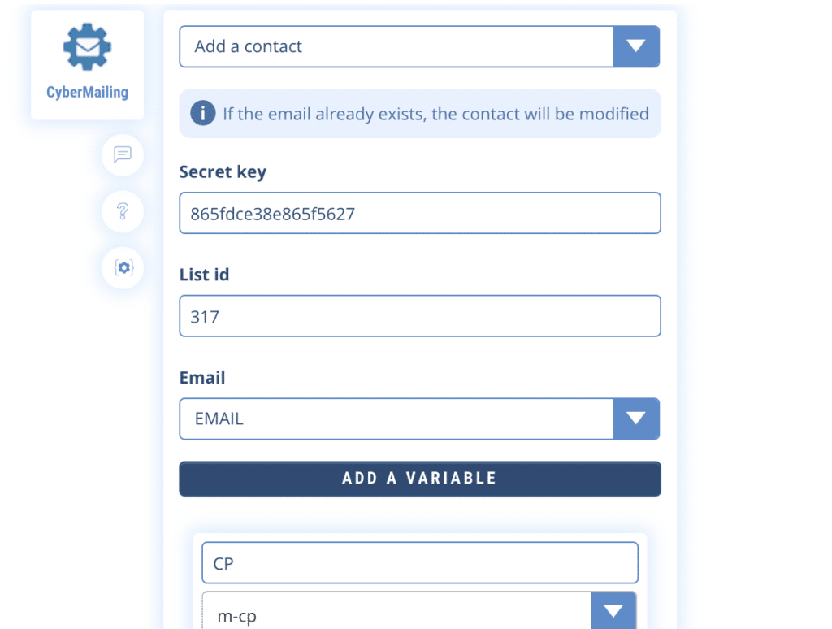Focus the Secret key input field
The width and height of the screenshot is (832, 629).
419,214
